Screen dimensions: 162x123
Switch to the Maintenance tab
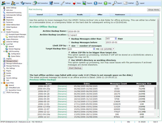point(120,15)
